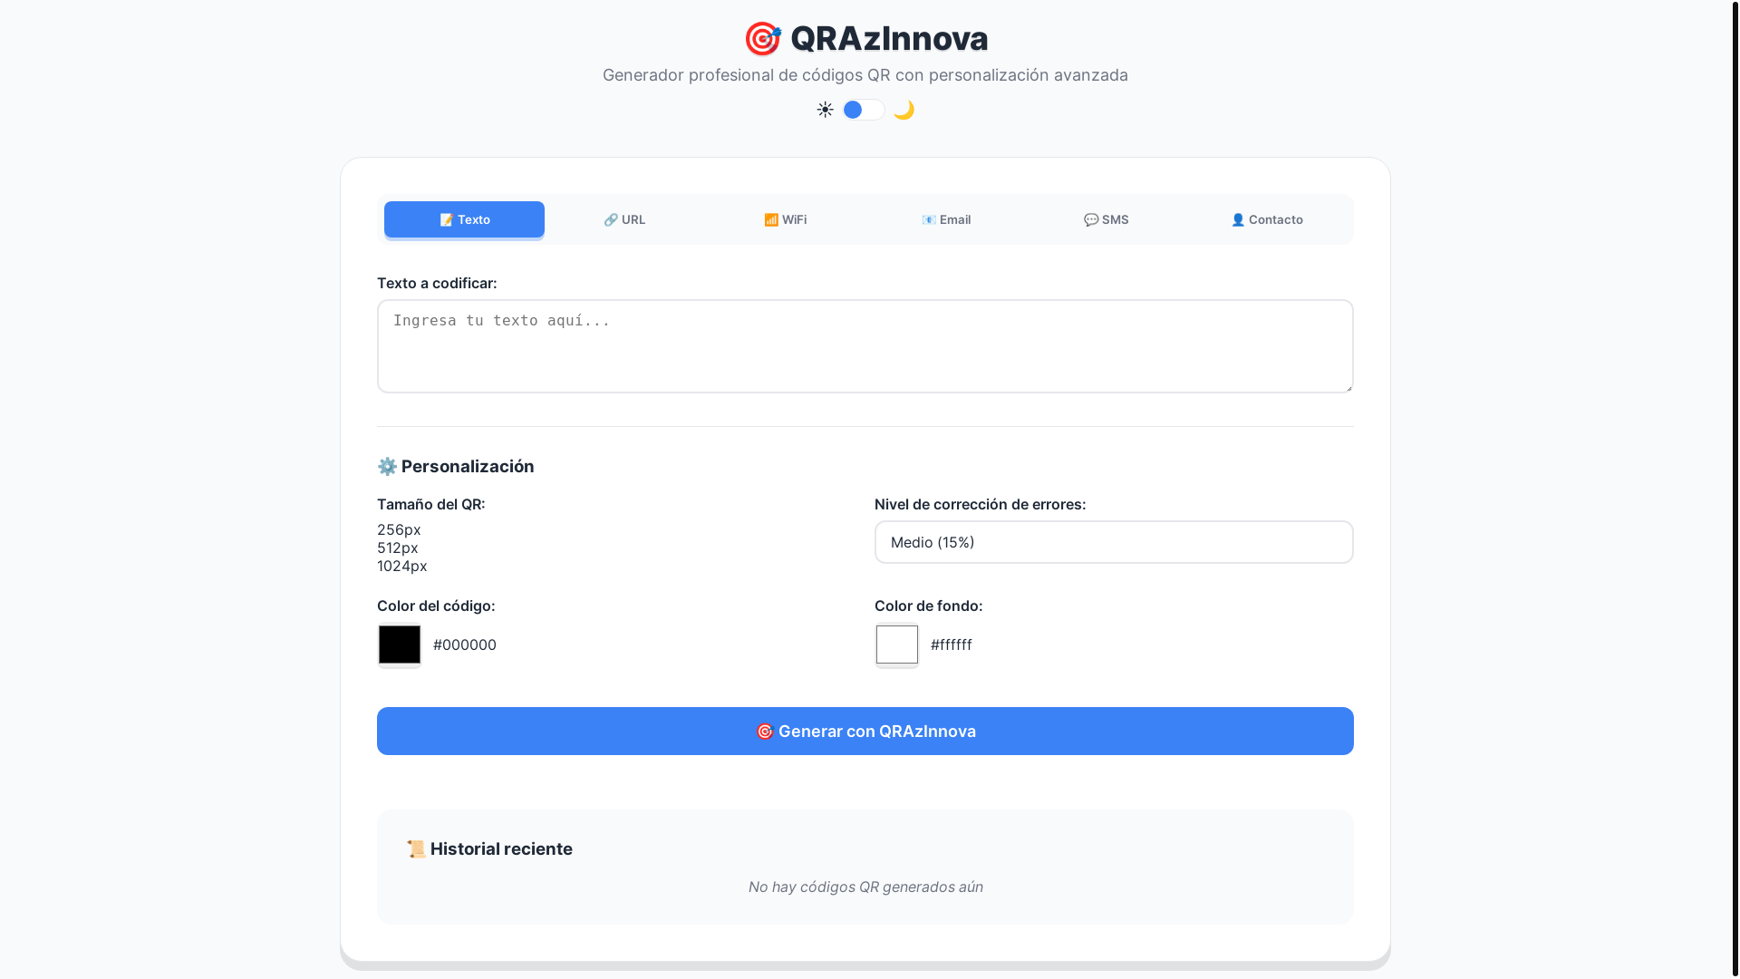Open the white background color picker
This screenshot has height=979, width=1740.
point(897,645)
